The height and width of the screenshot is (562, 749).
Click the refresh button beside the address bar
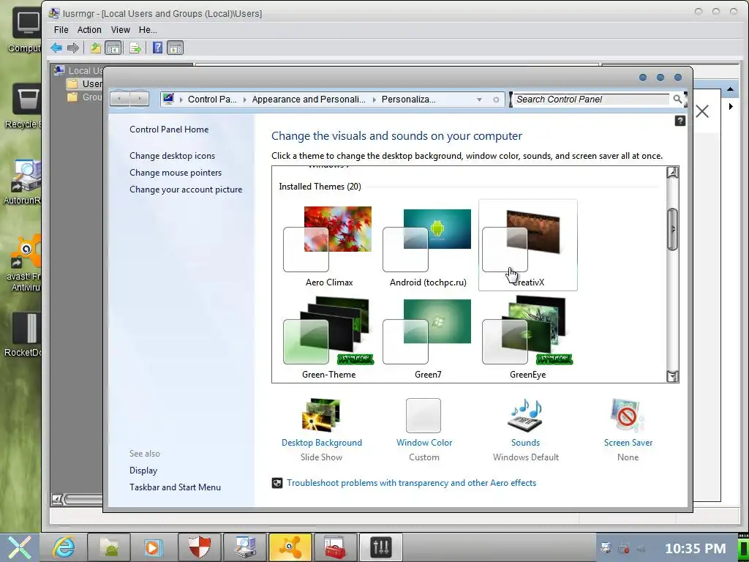click(x=496, y=100)
